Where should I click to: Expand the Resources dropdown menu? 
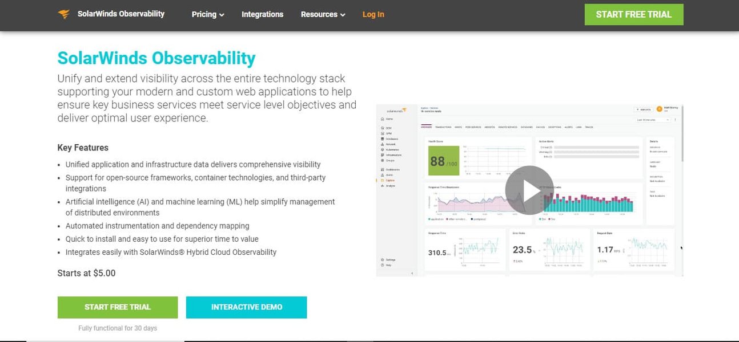pyautogui.click(x=323, y=14)
